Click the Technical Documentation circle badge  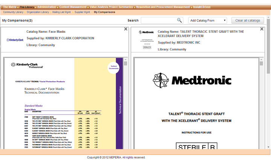pos(113,68)
